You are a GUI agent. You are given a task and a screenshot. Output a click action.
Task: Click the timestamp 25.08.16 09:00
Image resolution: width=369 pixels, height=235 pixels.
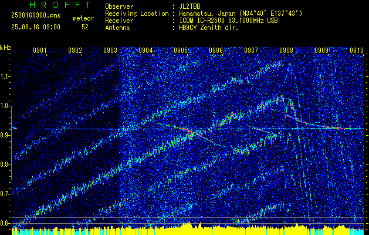[x=36, y=27]
